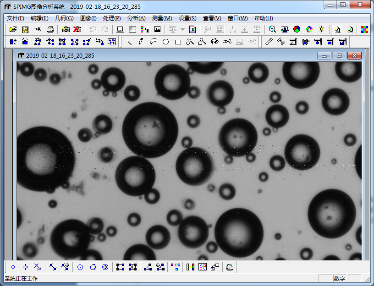Select the straight line drawing tool

point(130,42)
